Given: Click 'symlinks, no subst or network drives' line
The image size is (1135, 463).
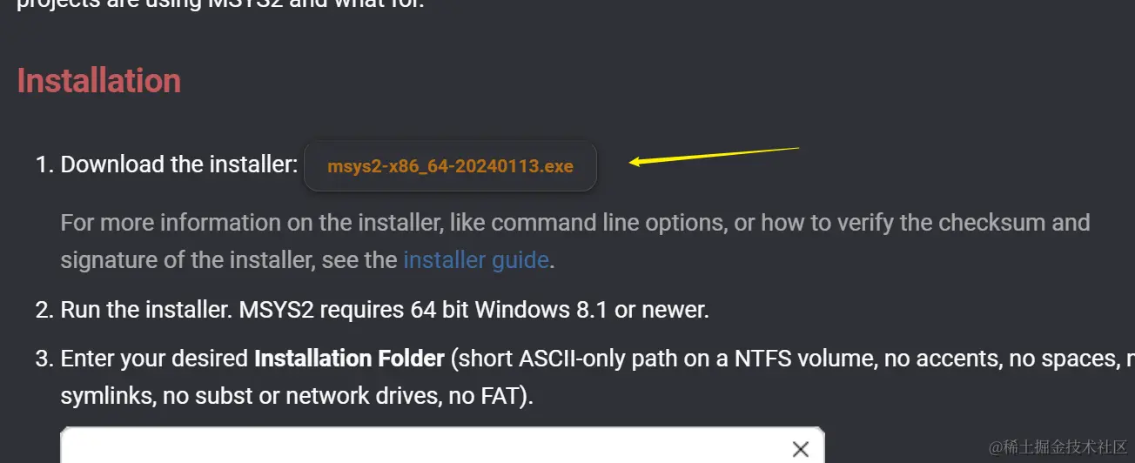Looking at the screenshot, I should point(297,396).
